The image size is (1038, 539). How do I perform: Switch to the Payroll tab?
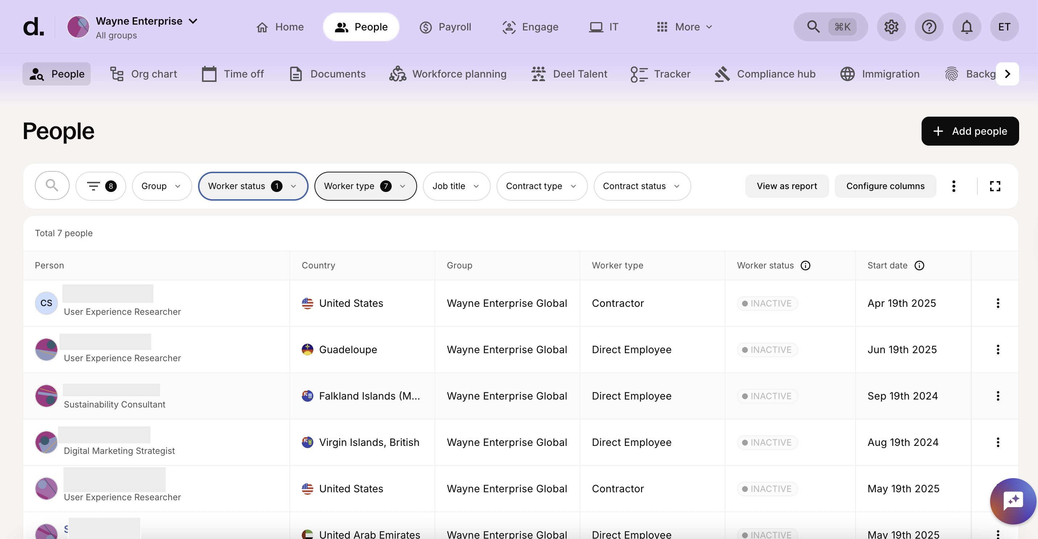click(446, 26)
